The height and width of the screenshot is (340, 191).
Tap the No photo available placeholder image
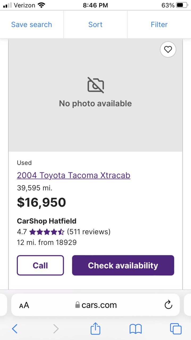click(95, 95)
